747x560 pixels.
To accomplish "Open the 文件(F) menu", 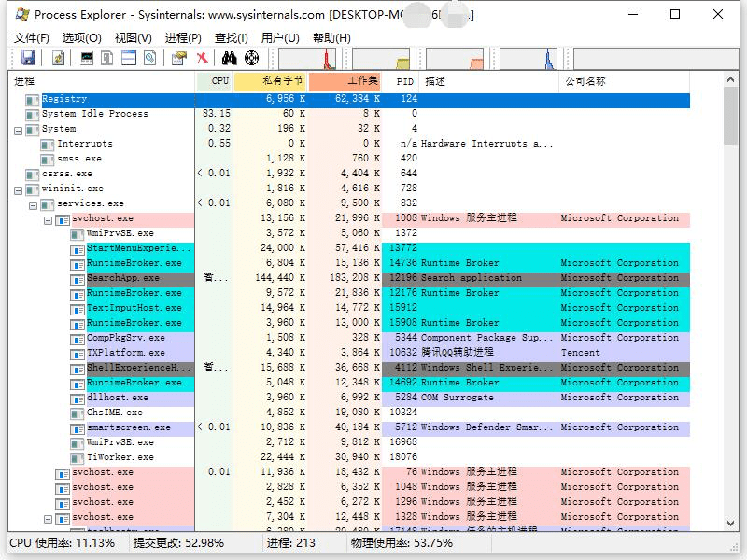I will [32, 38].
